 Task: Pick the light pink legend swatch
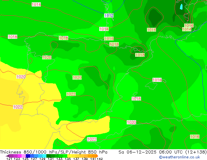(24, 156)
